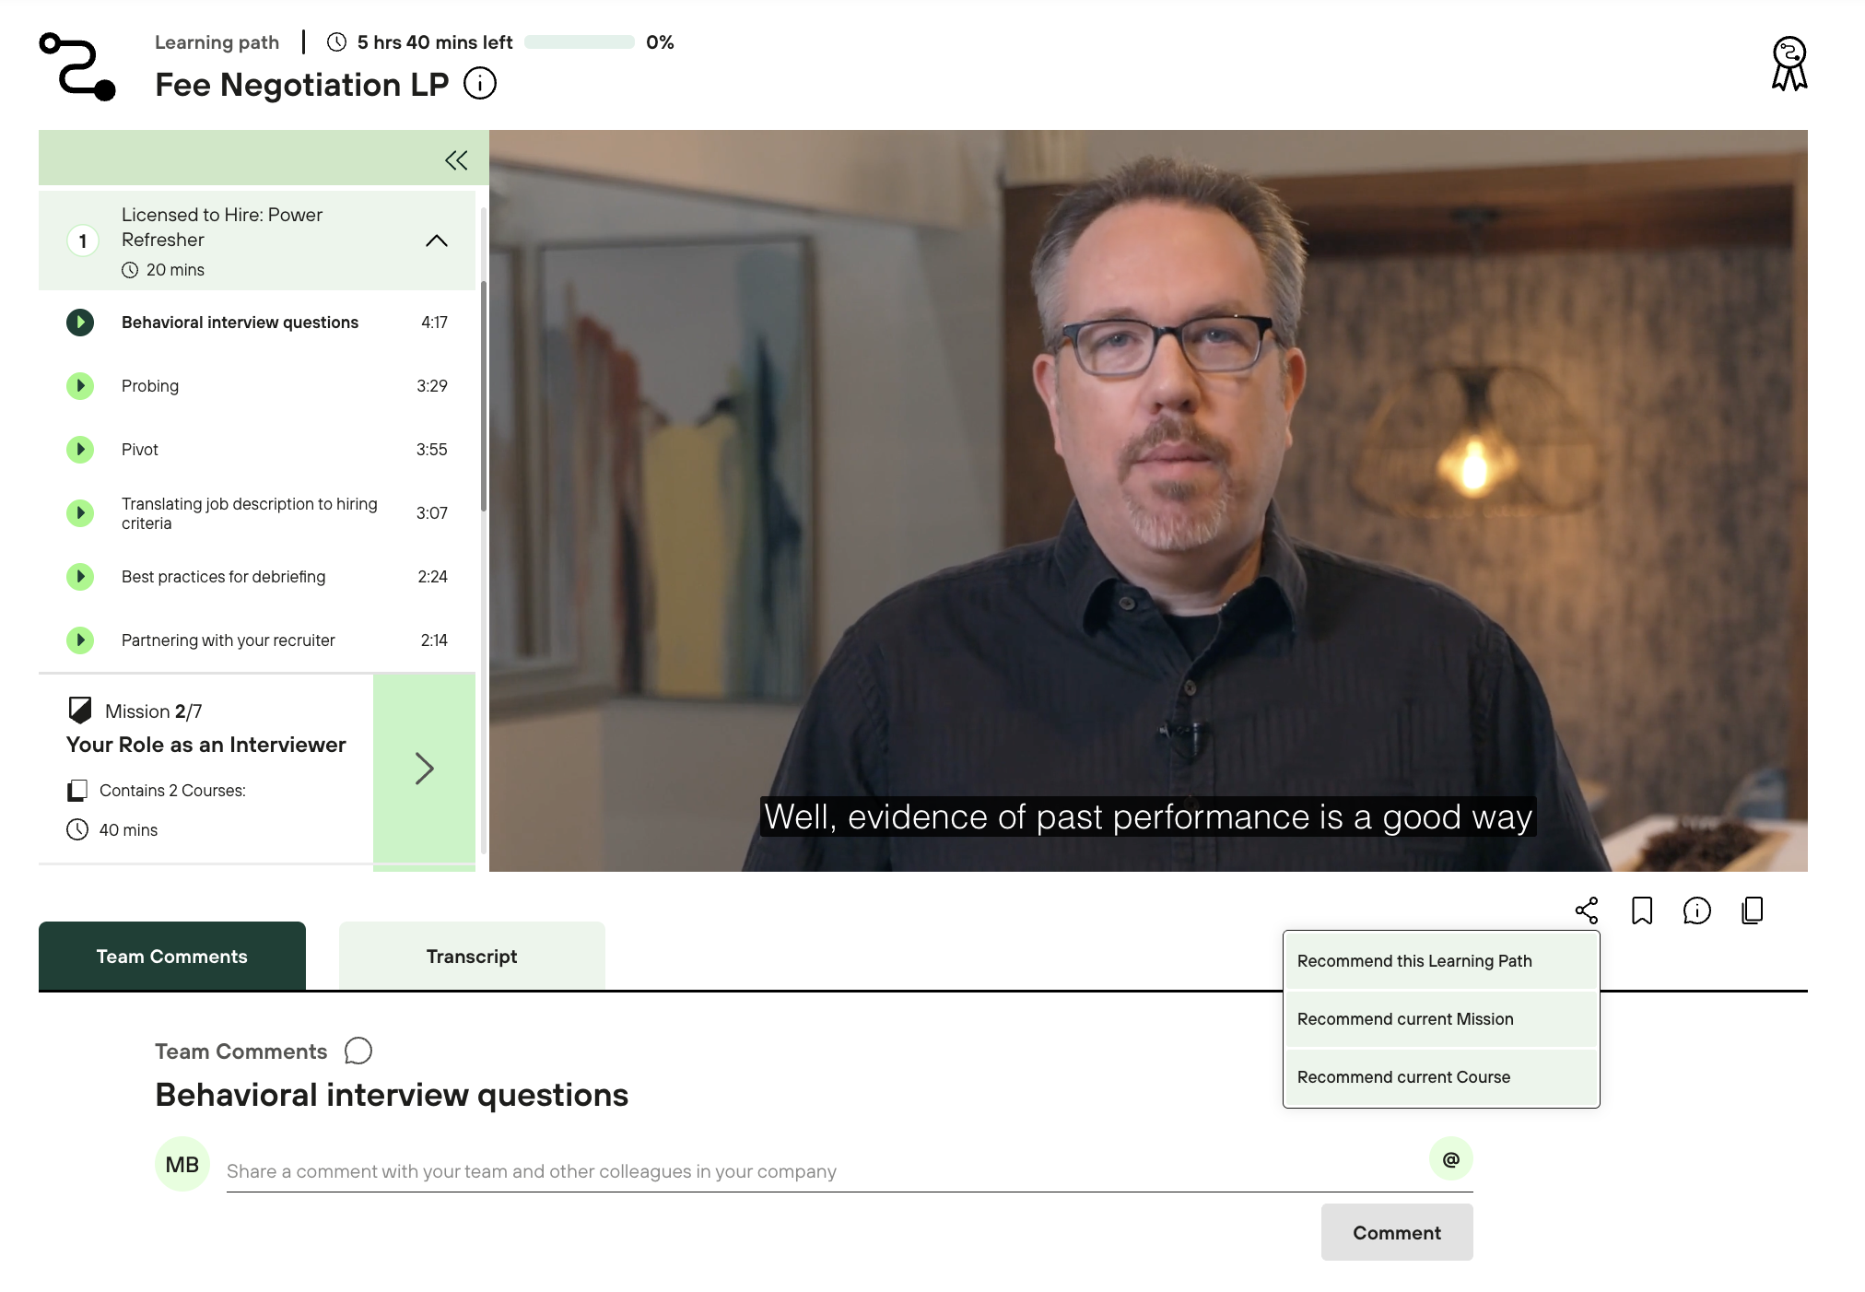Play Best practices for debriefing lesson
This screenshot has height=1292, width=1865.
pos(80,577)
